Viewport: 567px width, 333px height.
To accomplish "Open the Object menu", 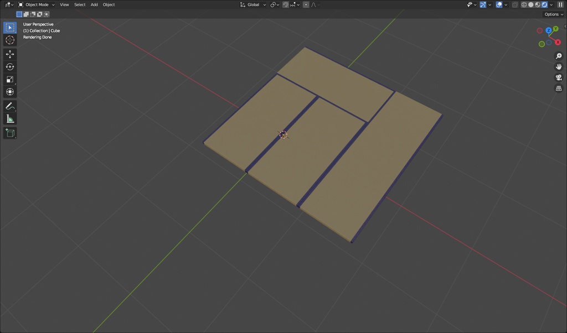I will point(109,4).
